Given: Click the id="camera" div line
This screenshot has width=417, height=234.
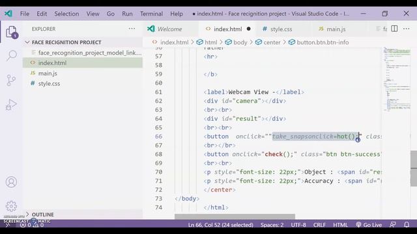Looking at the screenshot, I should (x=245, y=101).
